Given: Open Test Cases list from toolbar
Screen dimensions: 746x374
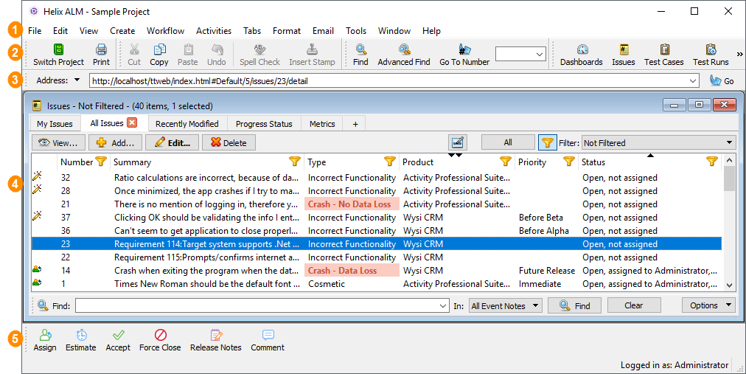Looking at the screenshot, I should click(663, 49).
